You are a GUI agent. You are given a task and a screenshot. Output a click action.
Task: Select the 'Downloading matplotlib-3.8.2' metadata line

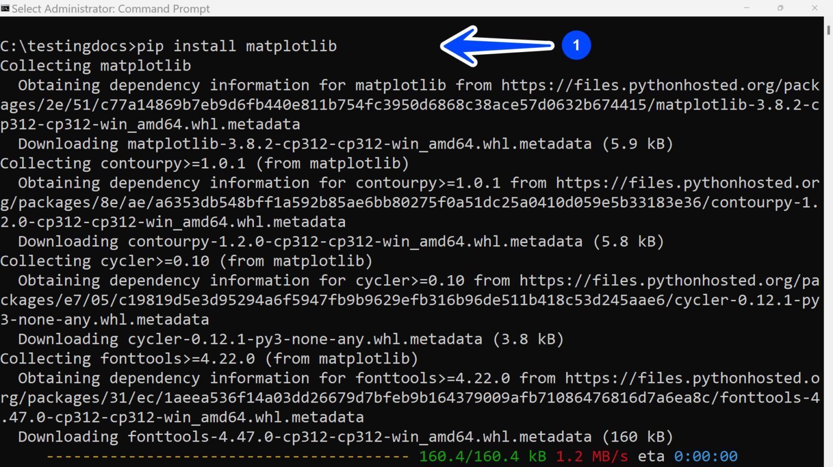(345, 144)
